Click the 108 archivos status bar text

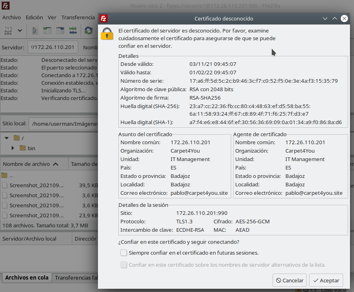(x=45, y=225)
